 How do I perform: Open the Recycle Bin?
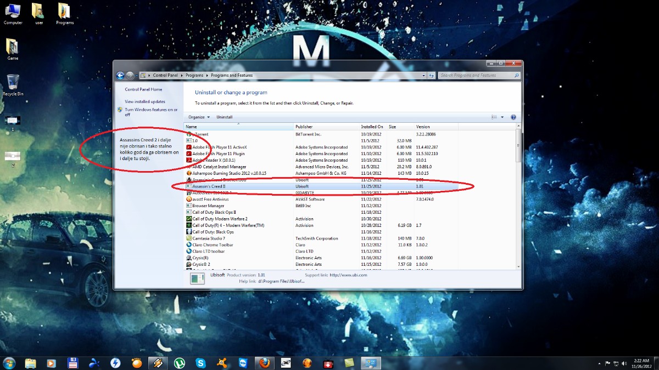click(x=13, y=86)
